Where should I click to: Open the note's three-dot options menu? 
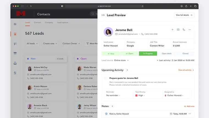(190, 114)
